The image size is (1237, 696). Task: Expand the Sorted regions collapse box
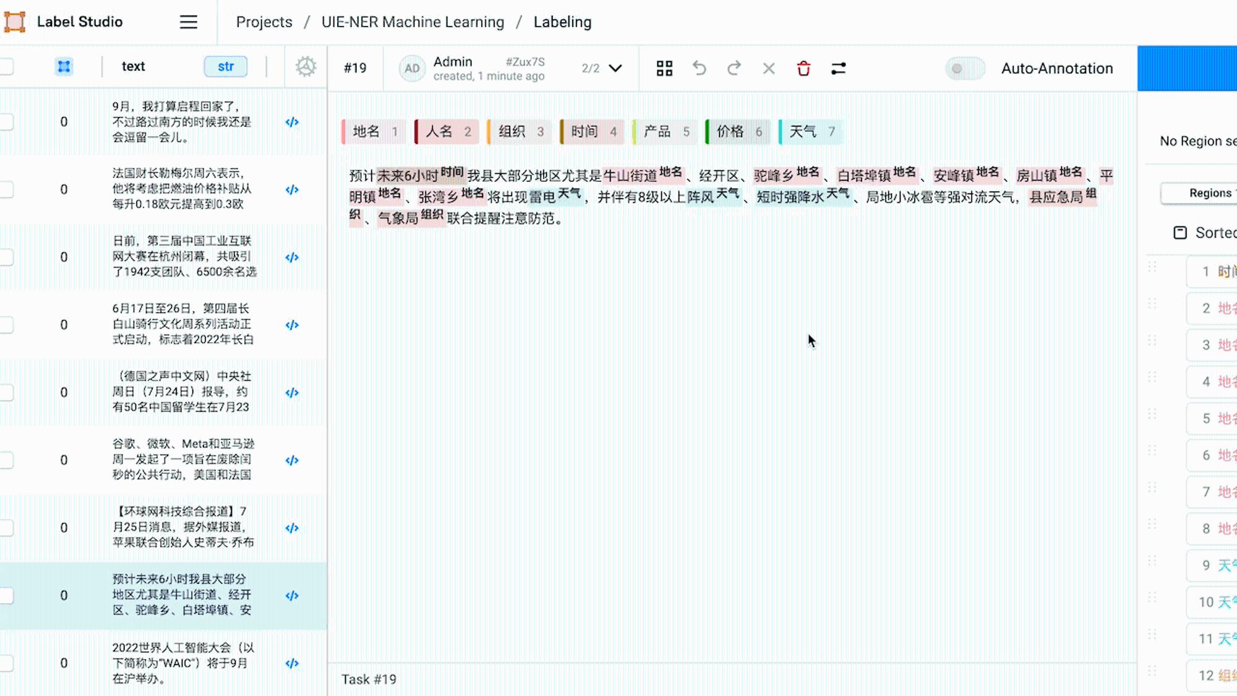[x=1180, y=233]
